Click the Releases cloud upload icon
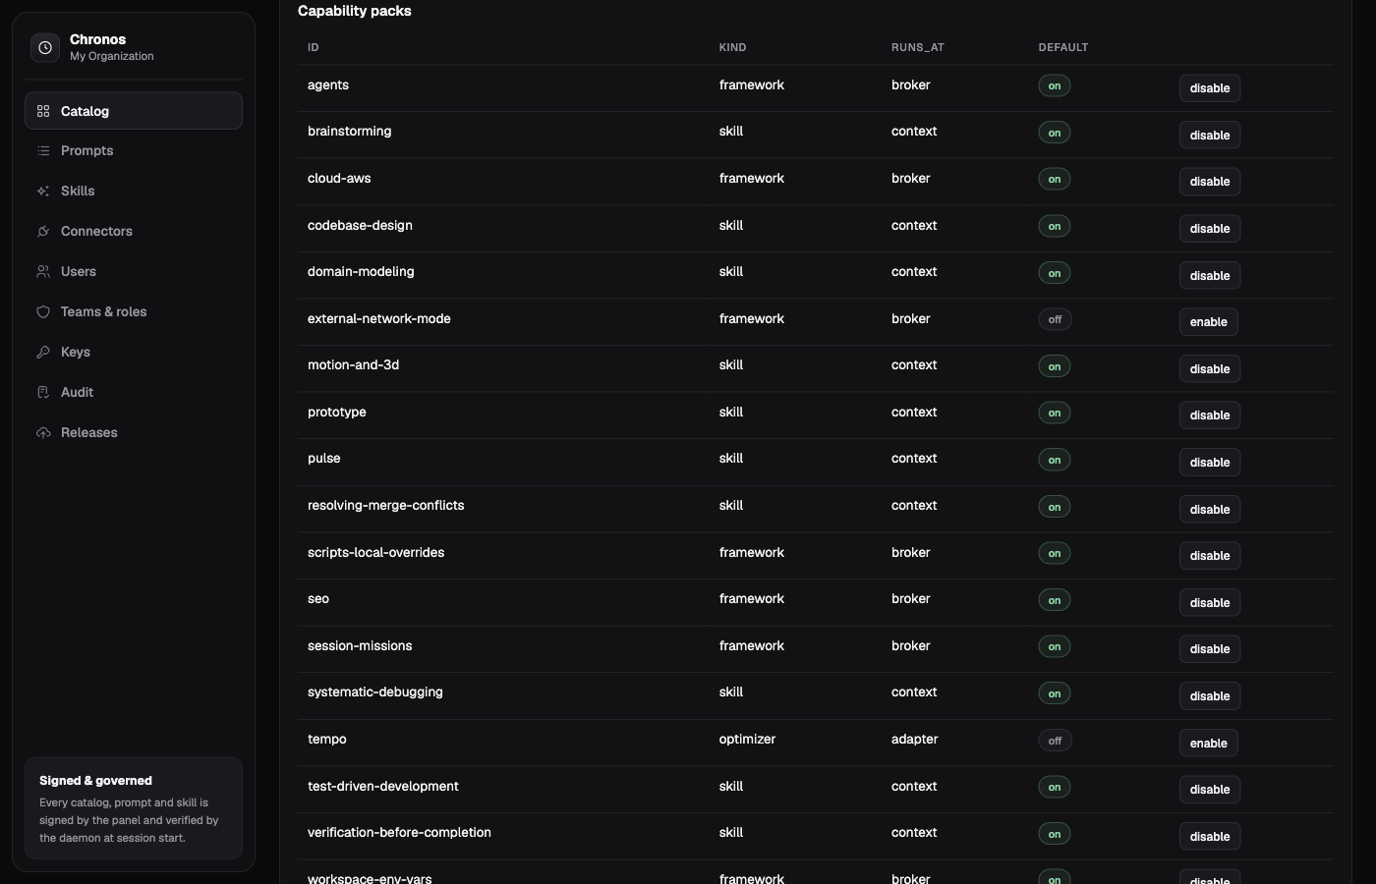 (x=43, y=432)
